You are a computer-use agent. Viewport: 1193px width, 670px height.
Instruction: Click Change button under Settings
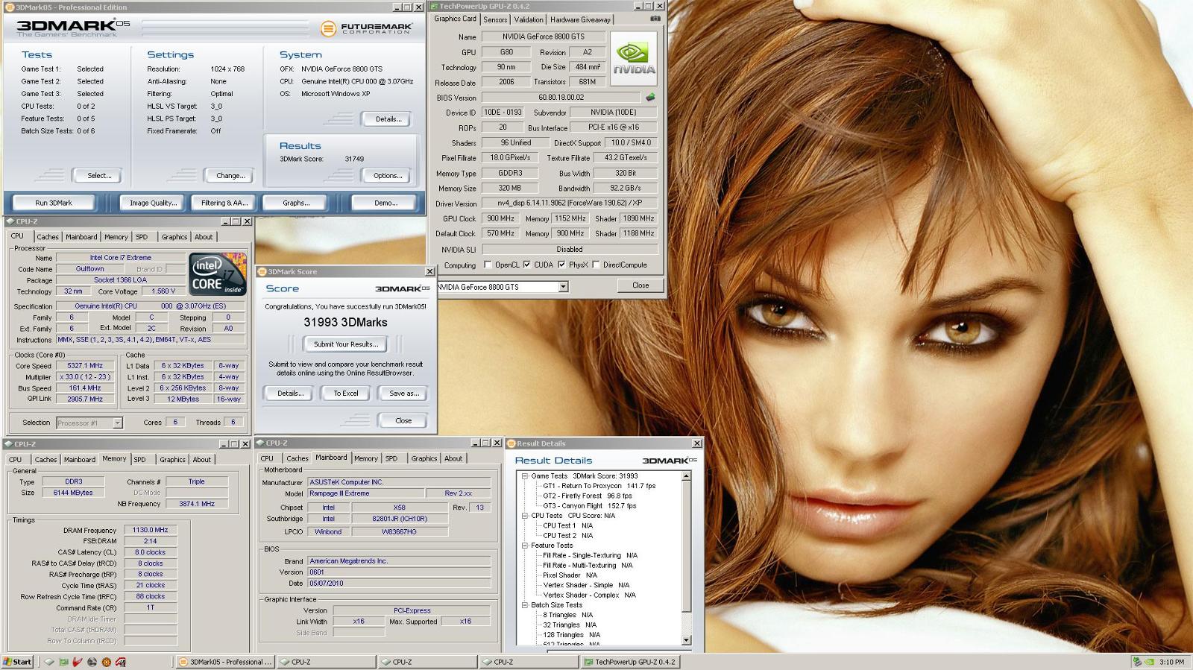pyautogui.click(x=230, y=176)
